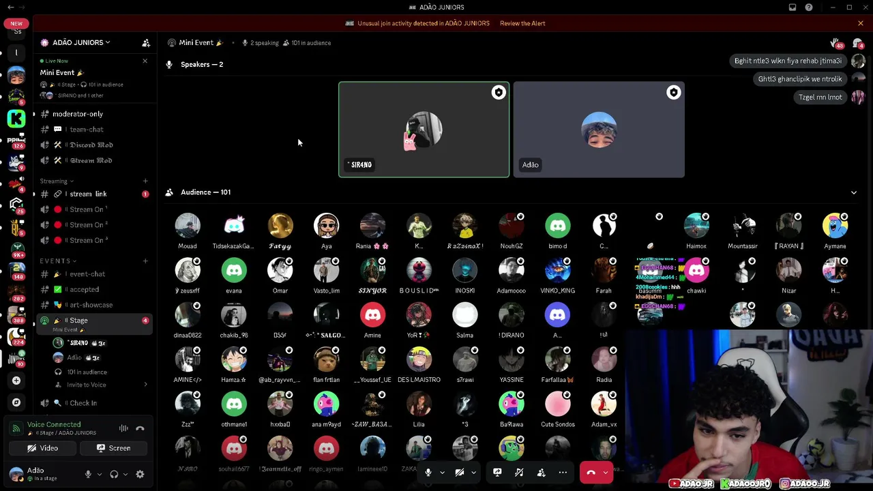Viewport: 873px width, 491px height.
Task: Click the moderator badge on SIR4NO's tile
Action: pos(499,93)
